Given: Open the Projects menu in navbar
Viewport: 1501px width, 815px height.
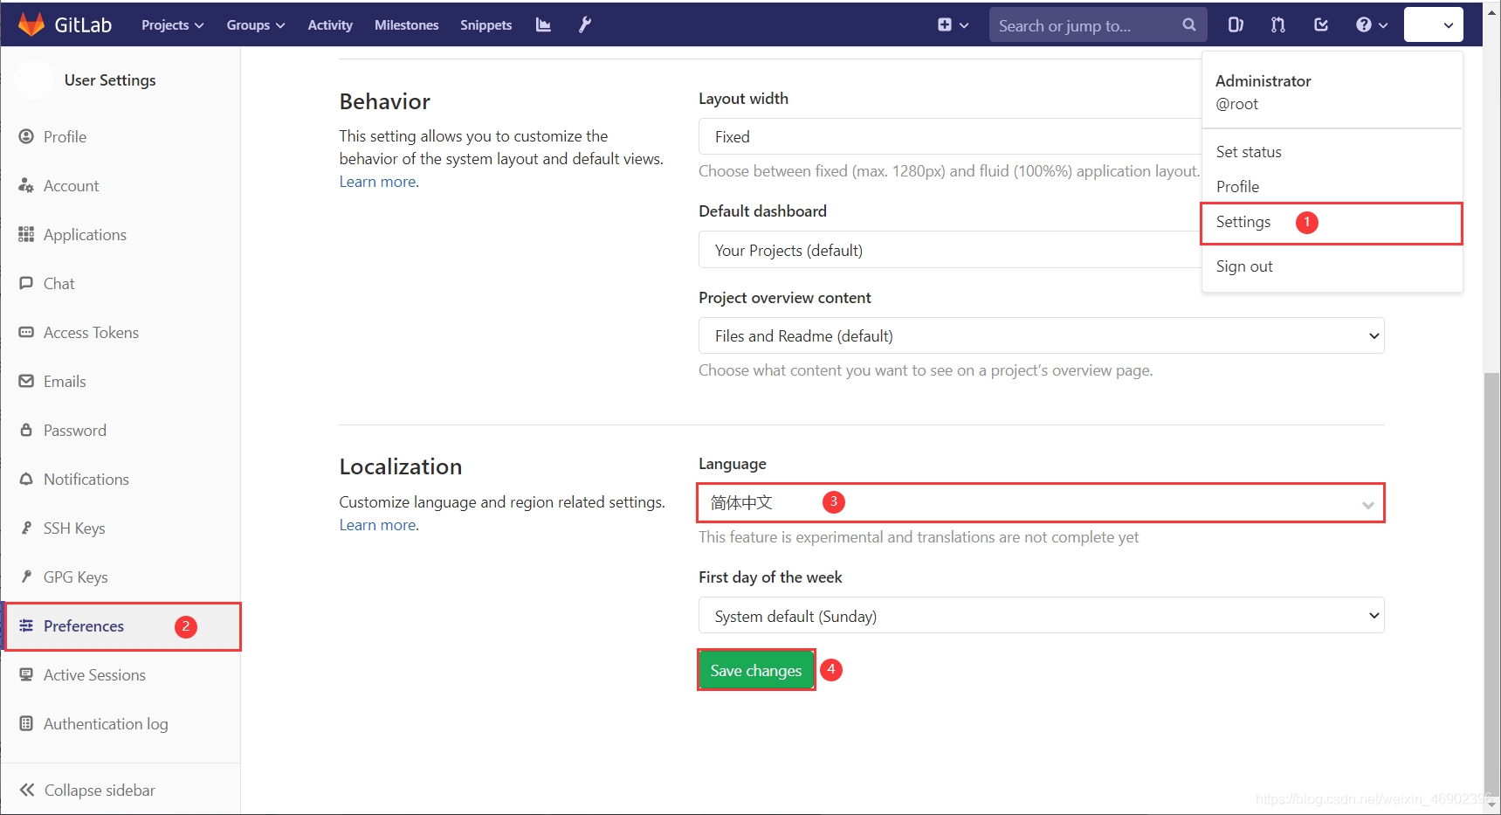Looking at the screenshot, I should pos(172,24).
